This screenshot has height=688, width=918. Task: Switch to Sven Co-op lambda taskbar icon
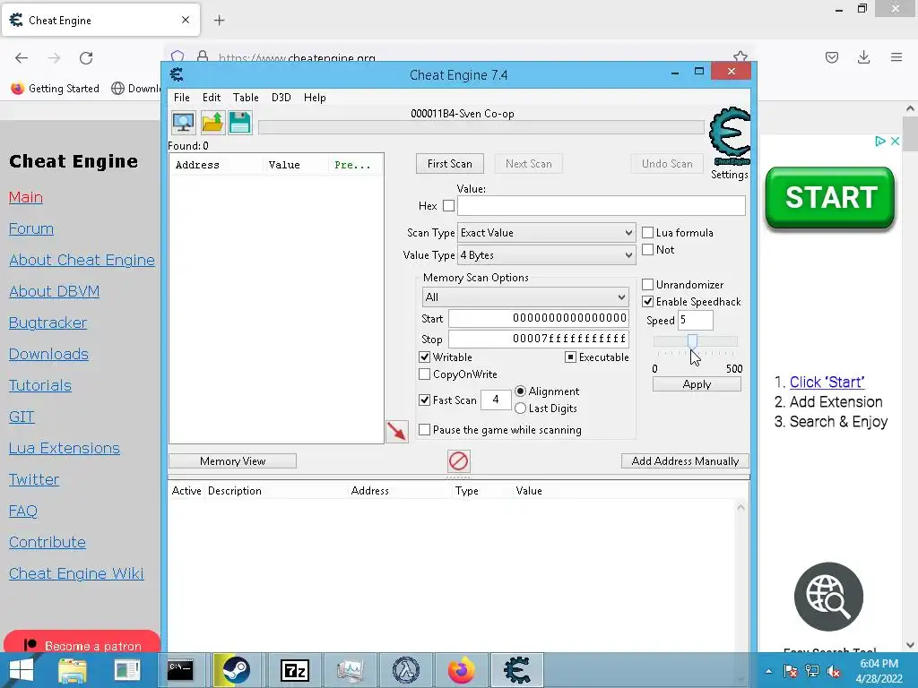pos(406,670)
